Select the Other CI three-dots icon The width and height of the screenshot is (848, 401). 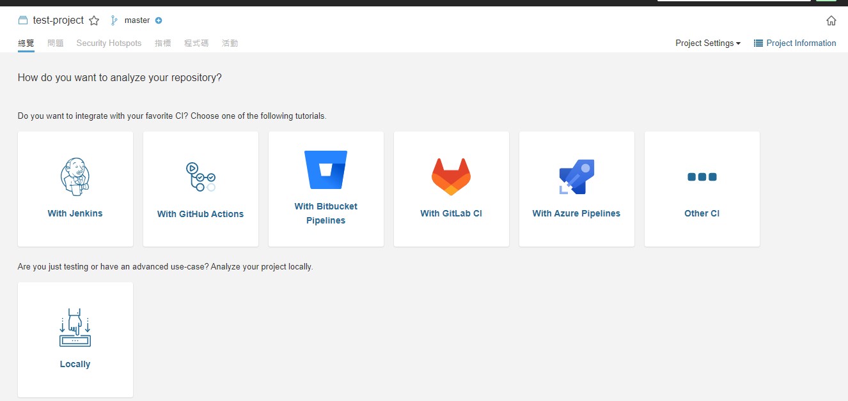[702, 177]
